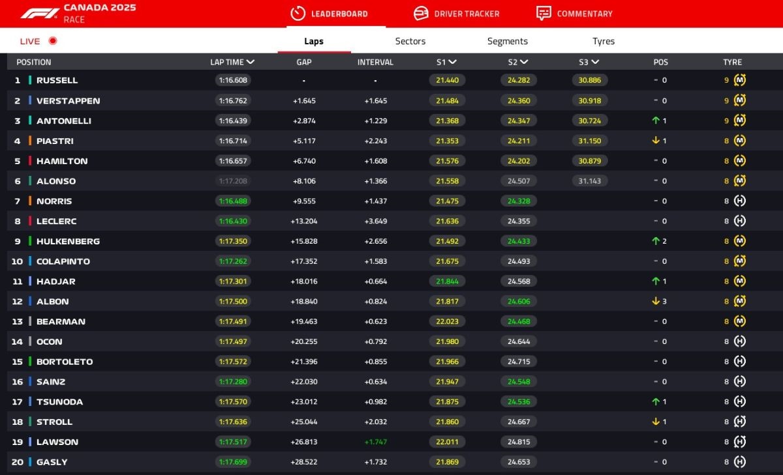
Task: Click the F1 logo in header
Action: 39,14
